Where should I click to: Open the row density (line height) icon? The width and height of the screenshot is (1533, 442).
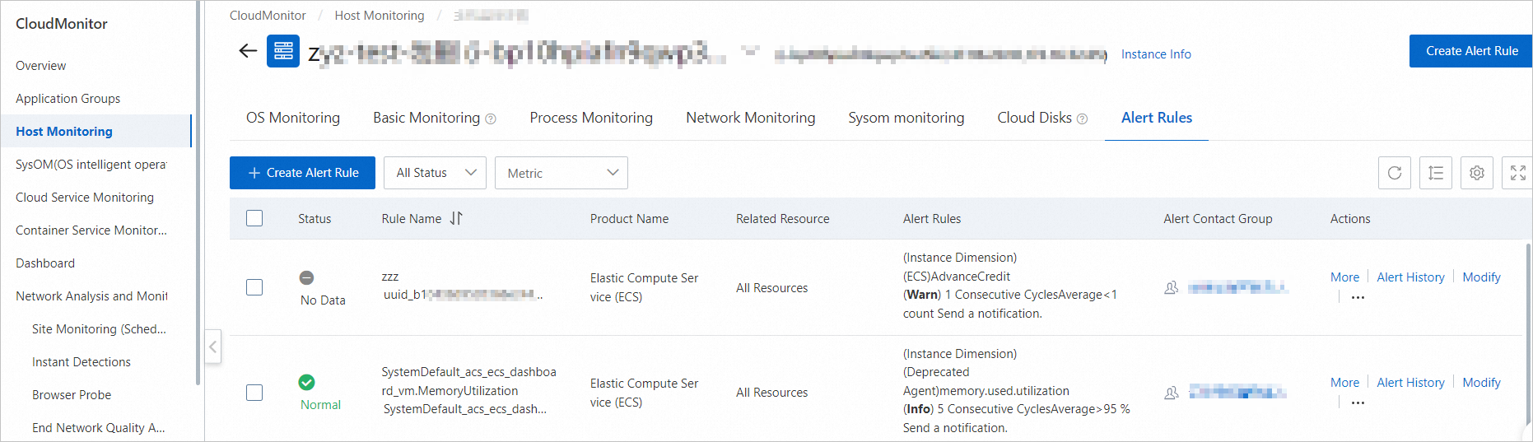point(1435,173)
